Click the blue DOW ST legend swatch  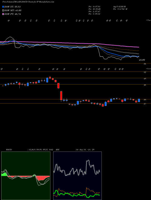pyautogui.click(x=3, y=7)
